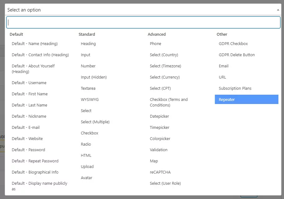
Task: Choose 'Select (Multiple)' field option
Action: point(95,122)
